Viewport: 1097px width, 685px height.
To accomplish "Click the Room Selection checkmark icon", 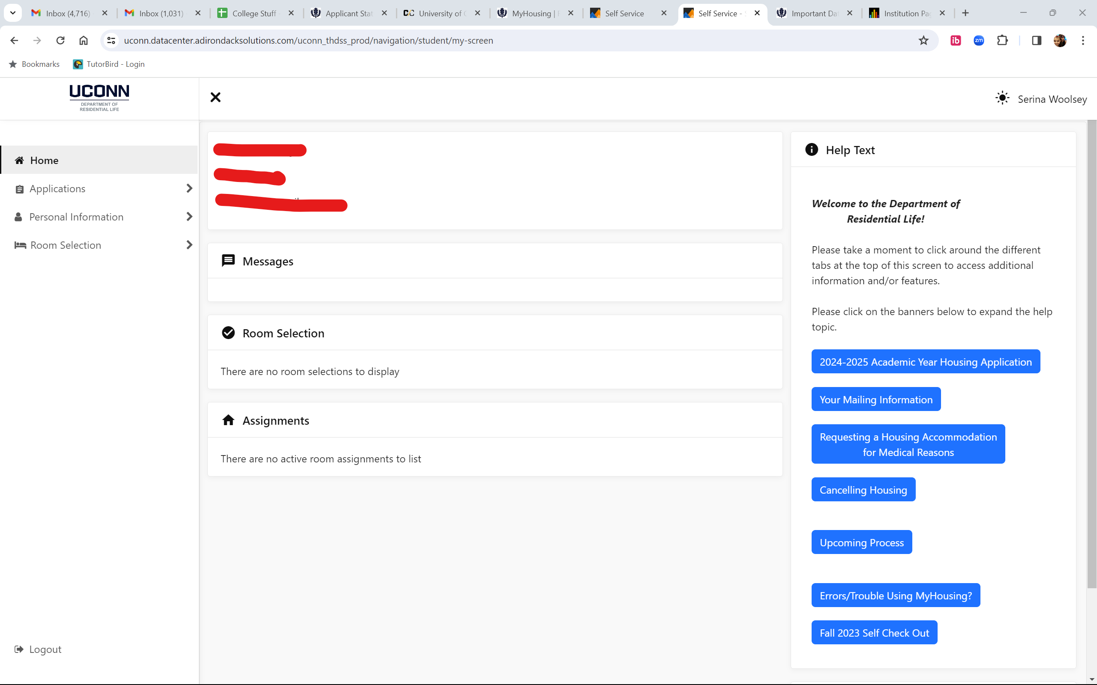I will point(228,333).
